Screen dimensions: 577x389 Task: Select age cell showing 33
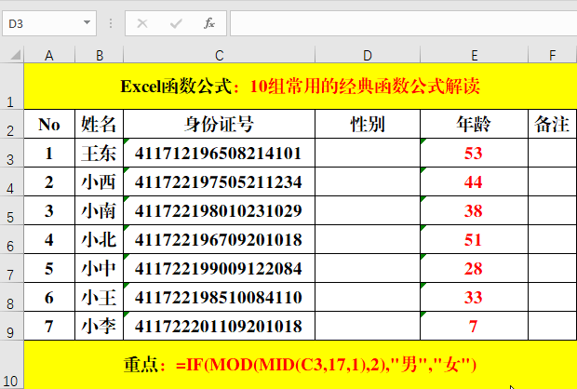click(475, 297)
